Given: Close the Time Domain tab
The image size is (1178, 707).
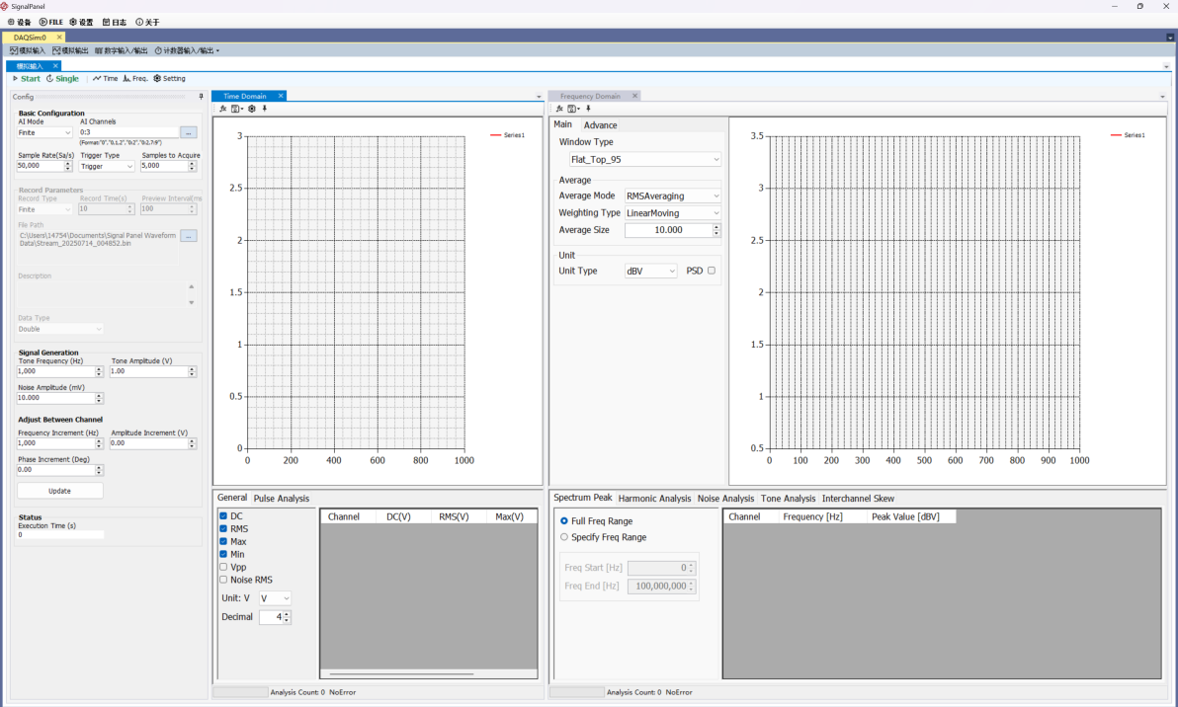Looking at the screenshot, I should click(x=281, y=96).
